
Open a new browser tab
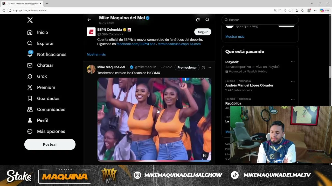(47, 4)
